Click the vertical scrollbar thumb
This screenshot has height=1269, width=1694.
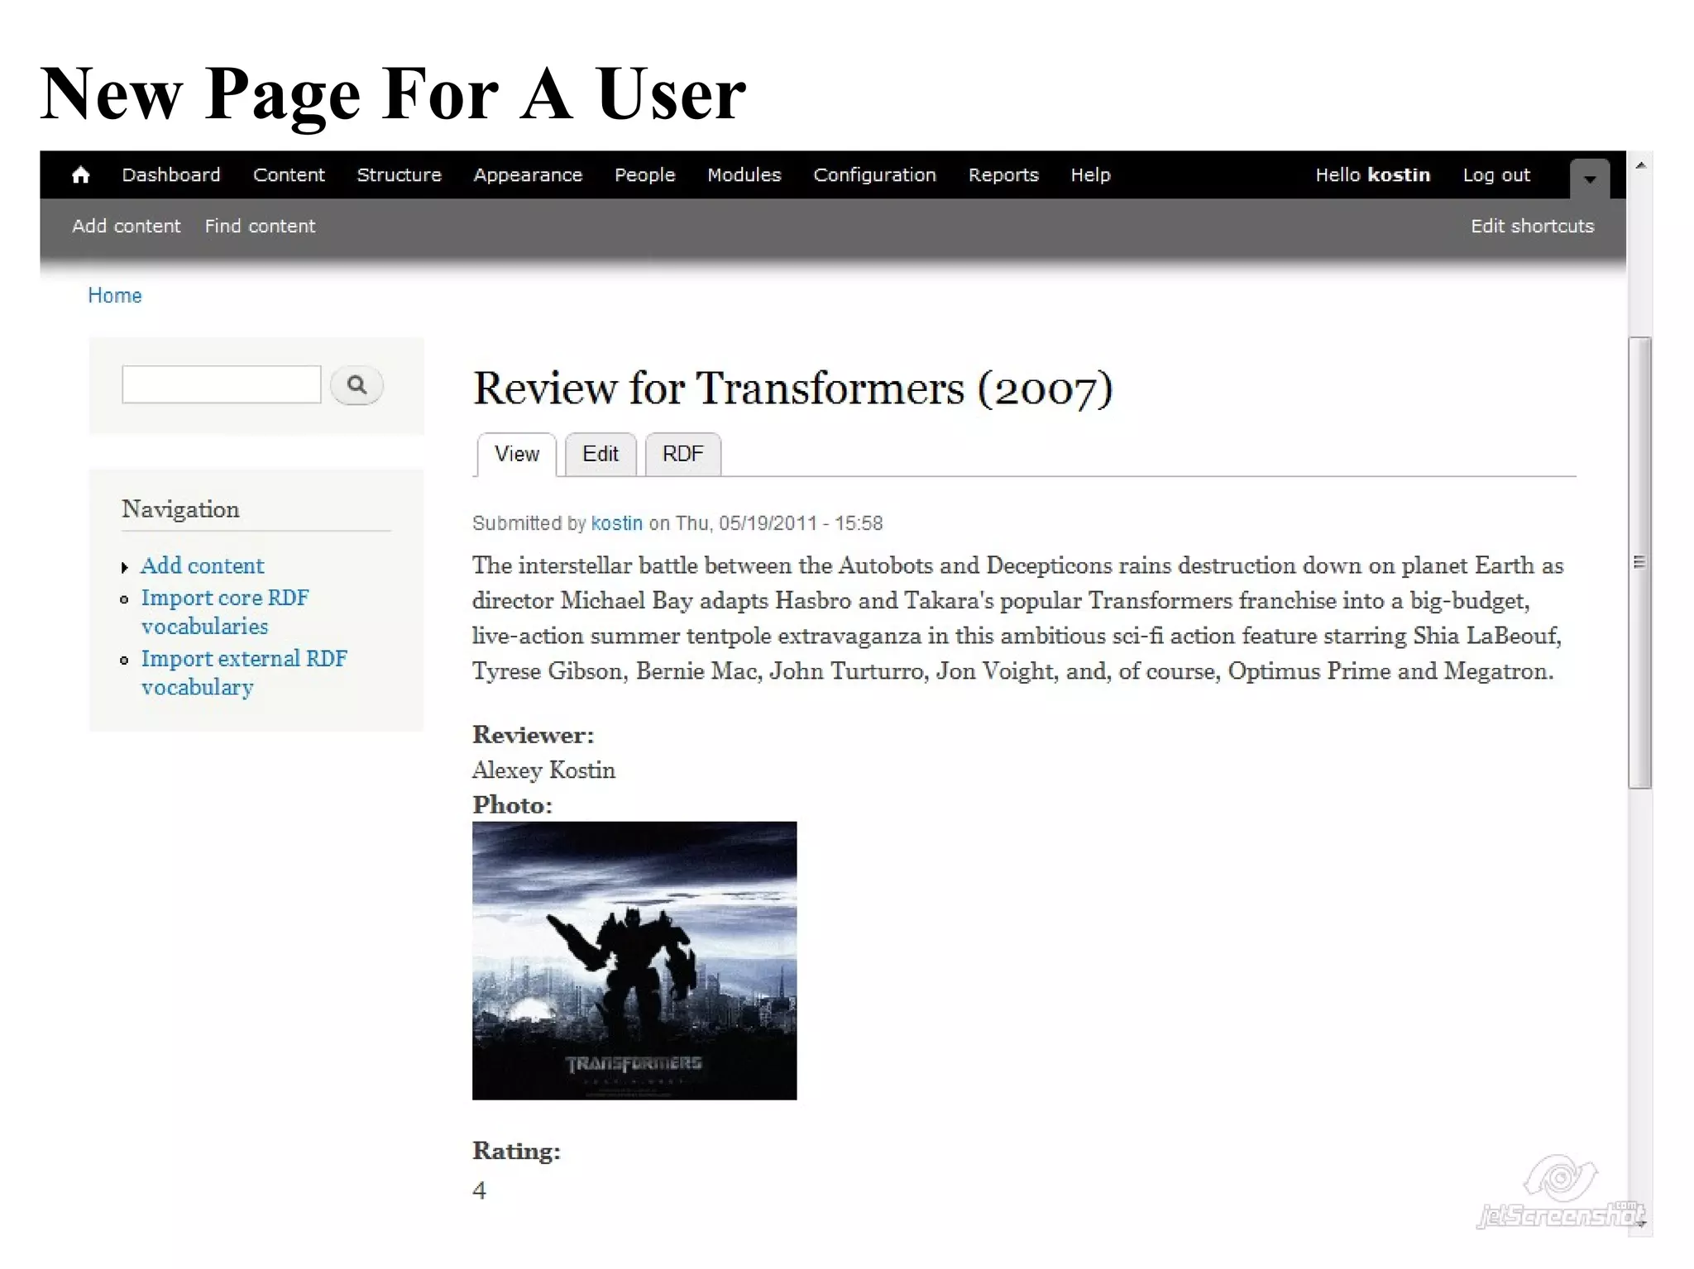pyautogui.click(x=1639, y=562)
